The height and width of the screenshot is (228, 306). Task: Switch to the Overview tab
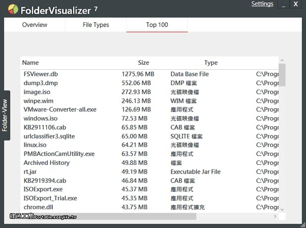[35, 25]
